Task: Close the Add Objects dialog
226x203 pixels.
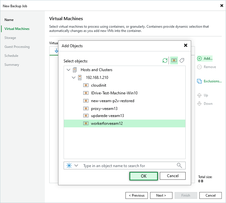Action: pyautogui.click(x=185, y=46)
